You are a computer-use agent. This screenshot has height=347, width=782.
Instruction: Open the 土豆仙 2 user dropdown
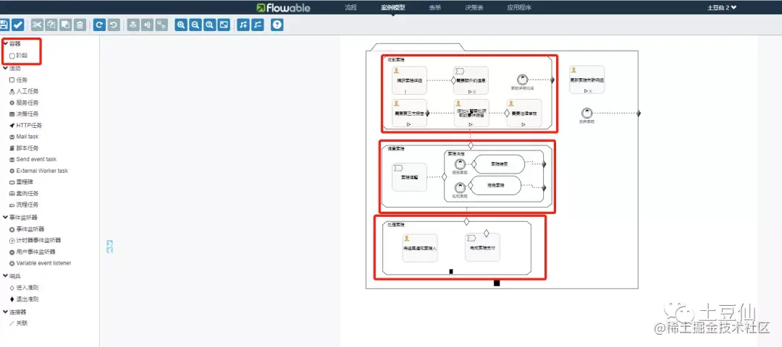pyautogui.click(x=722, y=7)
